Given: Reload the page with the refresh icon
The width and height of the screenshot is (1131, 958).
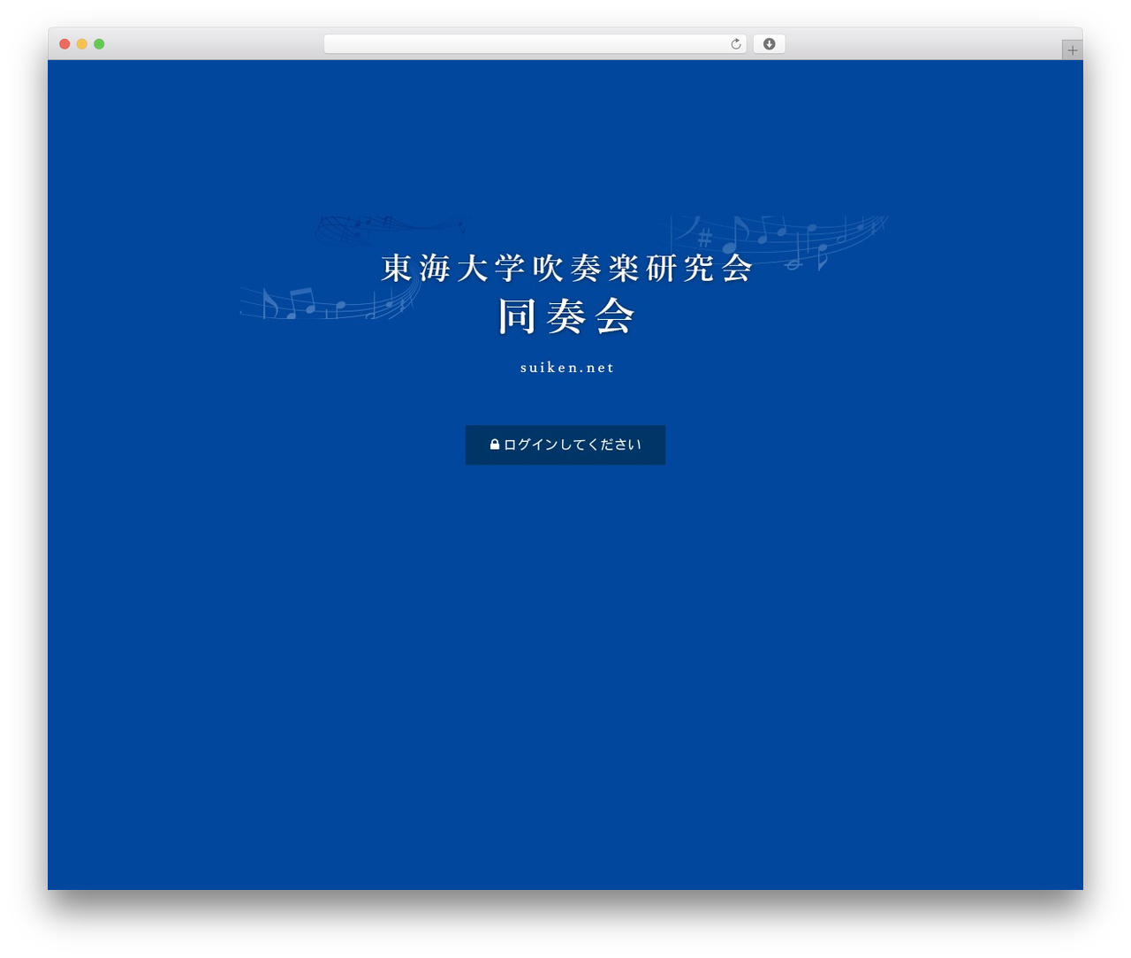Looking at the screenshot, I should pyautogui.click(x=735, y=44).
